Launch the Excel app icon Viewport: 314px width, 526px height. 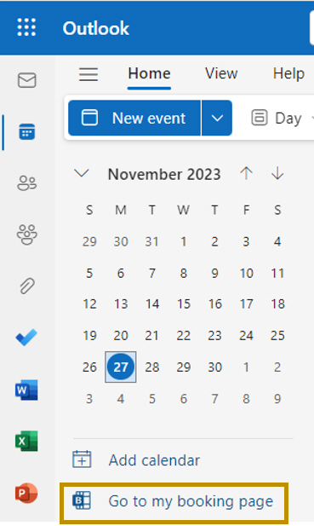click(26, 441)
